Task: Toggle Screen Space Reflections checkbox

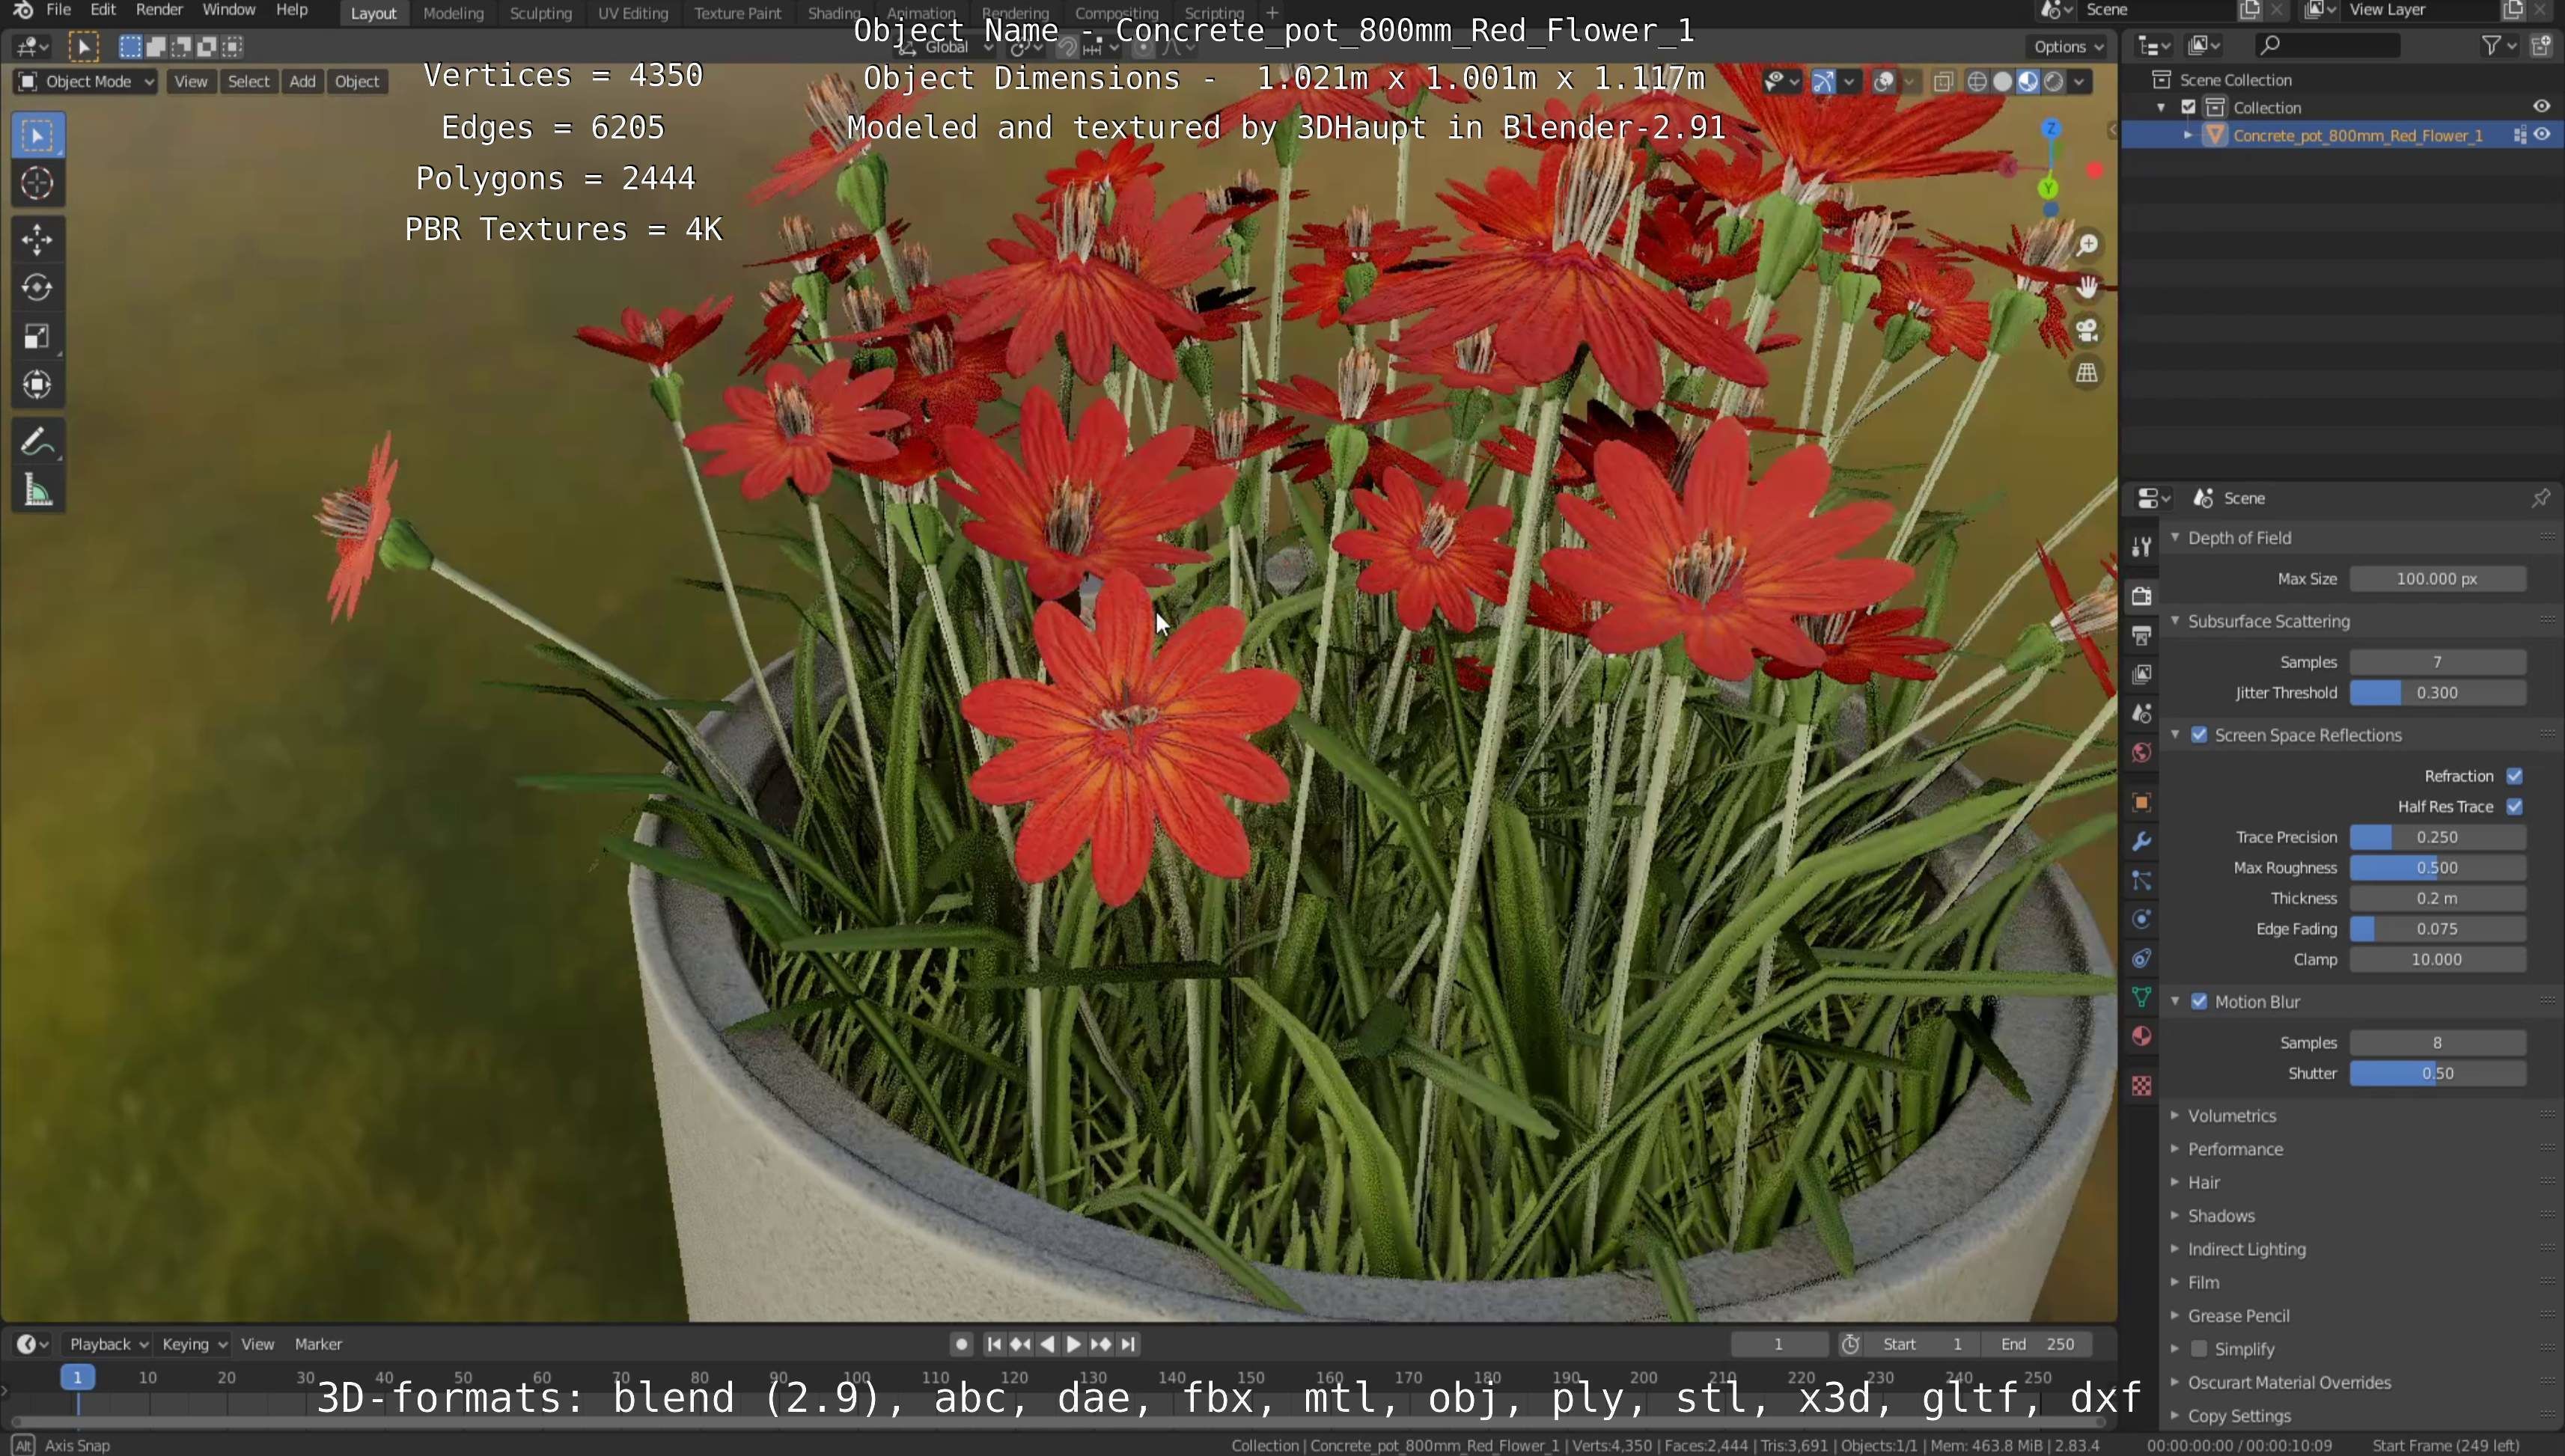Action: (2199, 735)
